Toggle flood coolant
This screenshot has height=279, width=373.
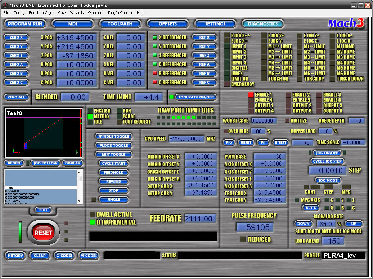114,145
